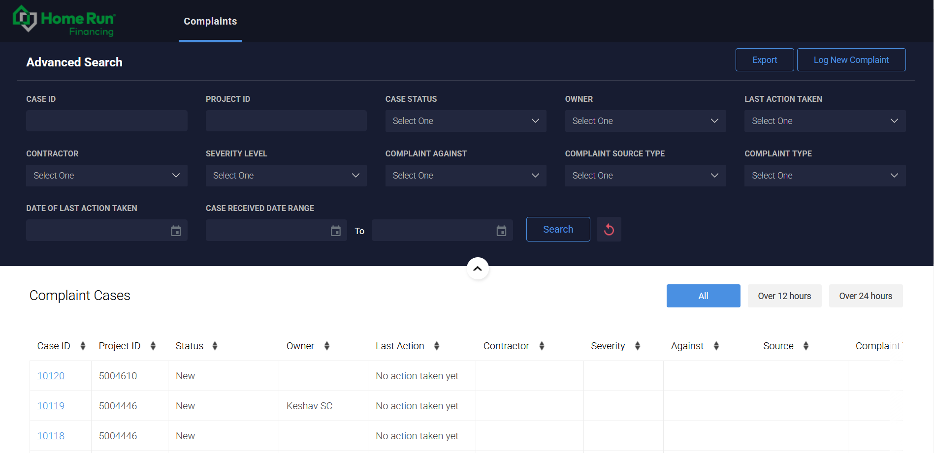This screenshot has height=453, width=934.
Task: Open the Complaint Type dropdown
Action: coord(825,176)
